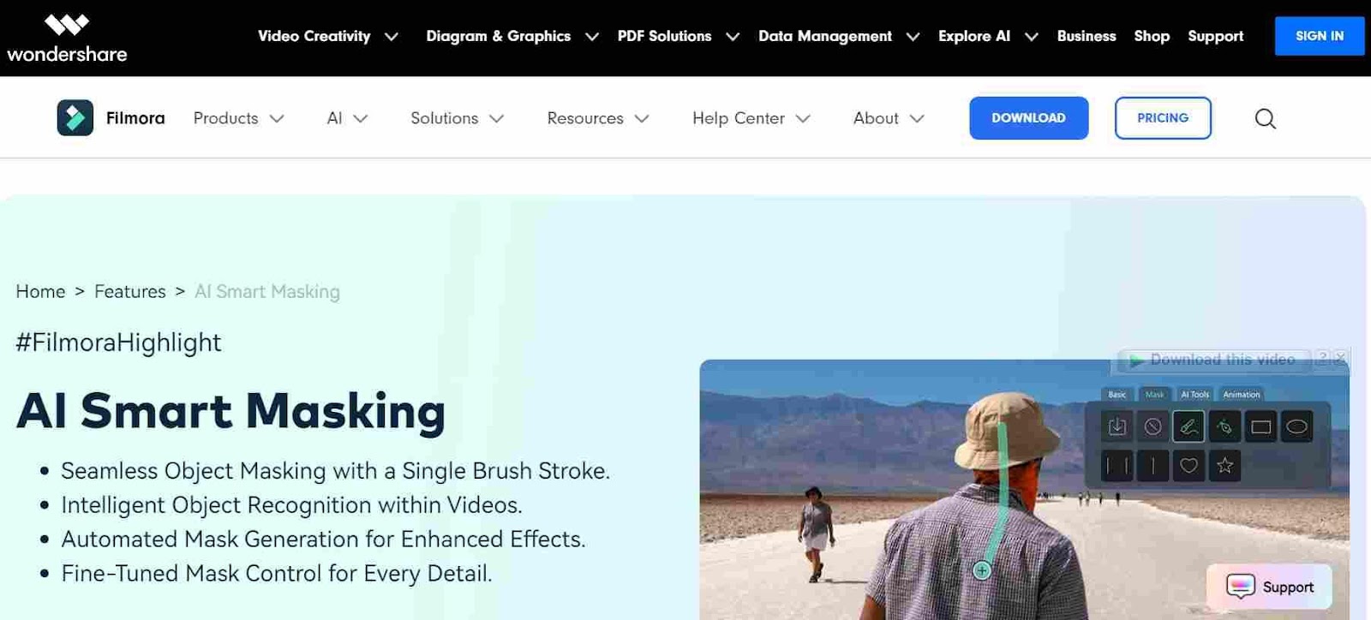The width and height of the screenshot is (1371, 620).
Task: Select the smart brush mask tool
Action: [x=1188, y=426]
